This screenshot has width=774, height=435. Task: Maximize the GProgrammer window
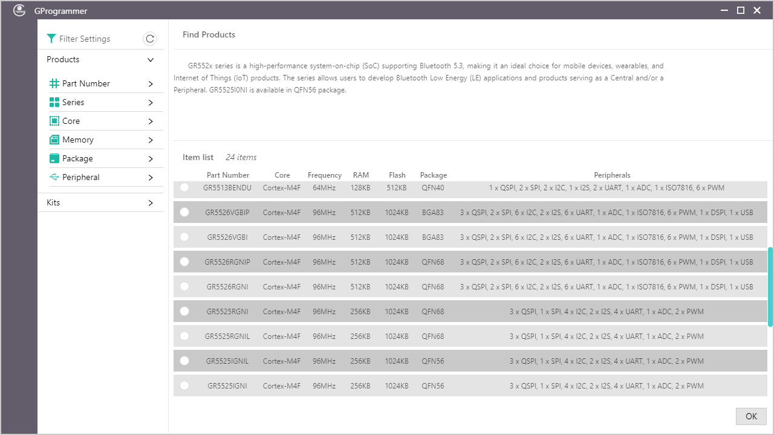pos(741,10)
